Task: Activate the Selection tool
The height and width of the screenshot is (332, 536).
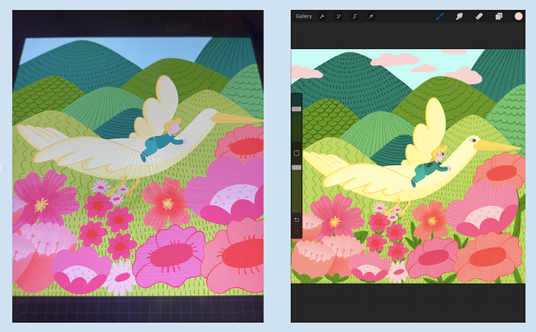Action: coord(354,16)
